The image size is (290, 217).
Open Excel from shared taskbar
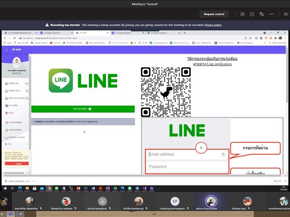115,188
